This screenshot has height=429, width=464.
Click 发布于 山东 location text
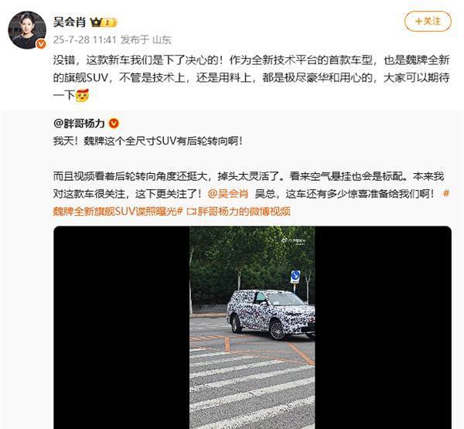146,39
